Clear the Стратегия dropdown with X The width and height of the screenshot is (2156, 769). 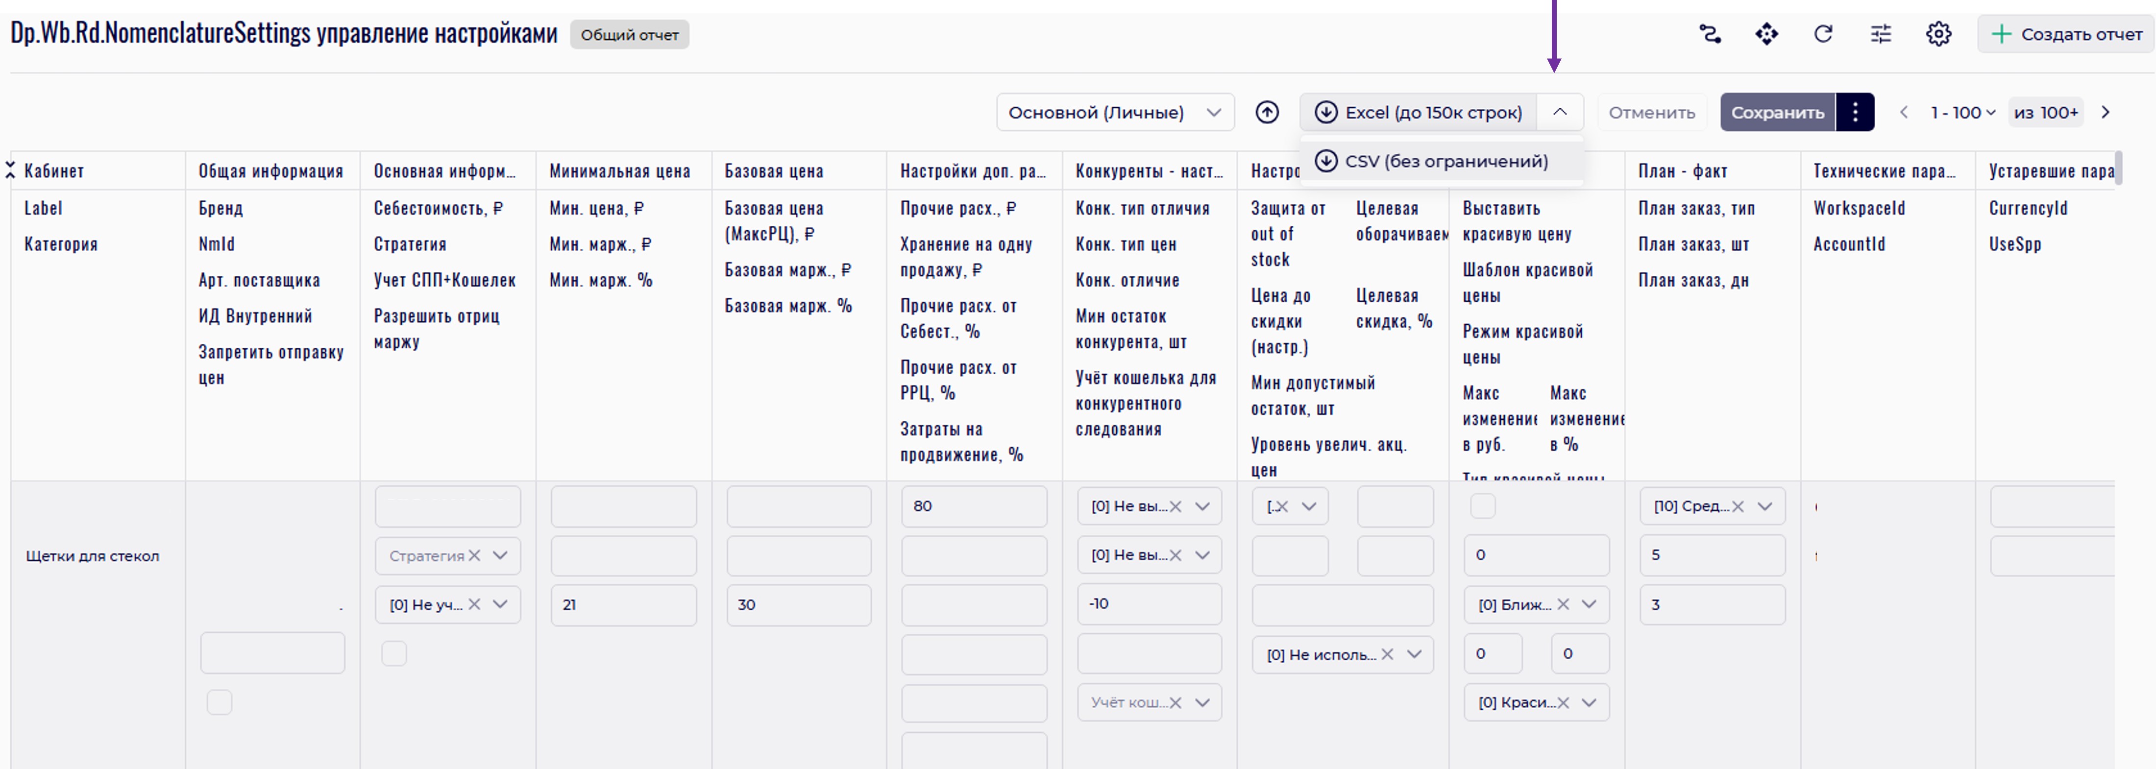474,555
